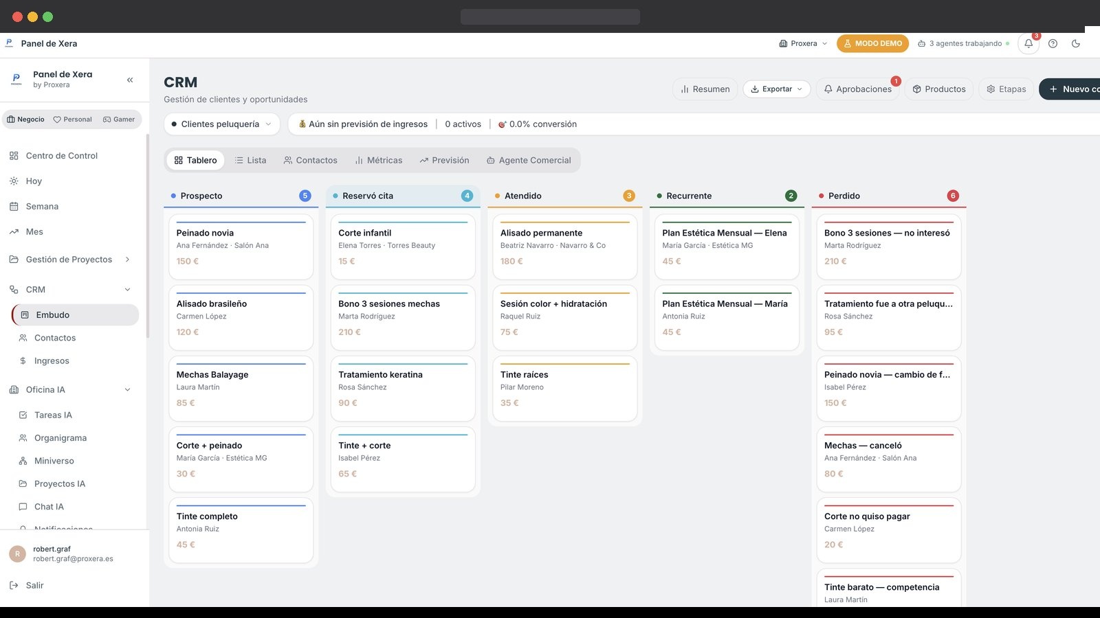This screenshot has width=1100, height=618.
Task: Open the Tinte completo card
Action: click(x=241, y=530)
